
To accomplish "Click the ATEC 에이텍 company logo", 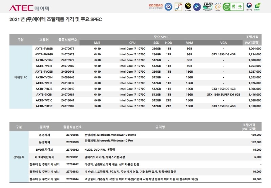I will (x=29, y=8).
